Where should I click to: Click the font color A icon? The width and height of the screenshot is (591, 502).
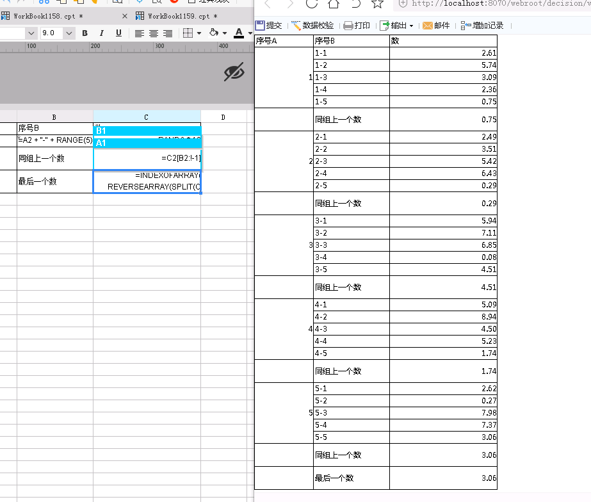[239, 33]
